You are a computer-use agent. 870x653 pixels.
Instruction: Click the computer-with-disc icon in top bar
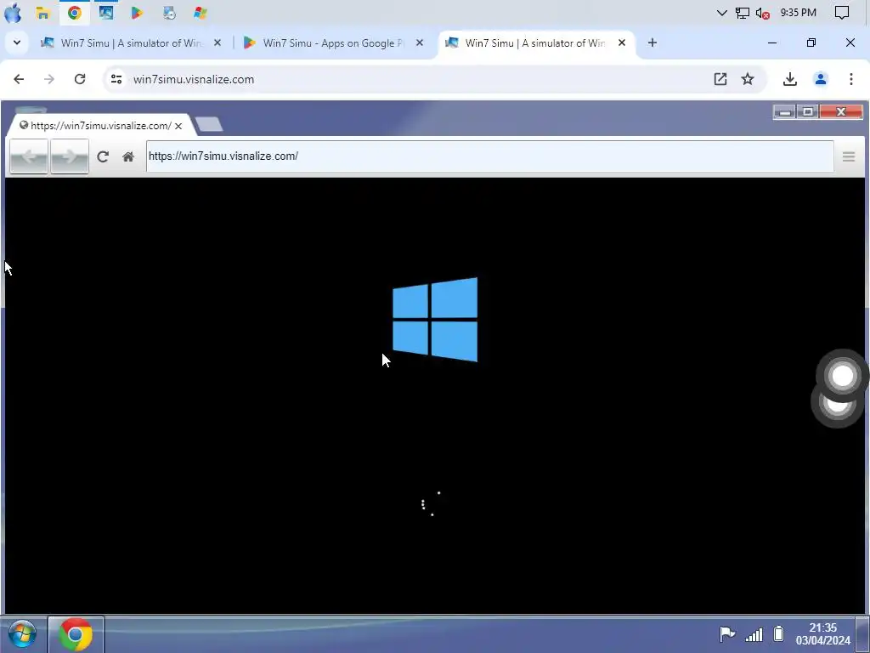click(169, 13)
